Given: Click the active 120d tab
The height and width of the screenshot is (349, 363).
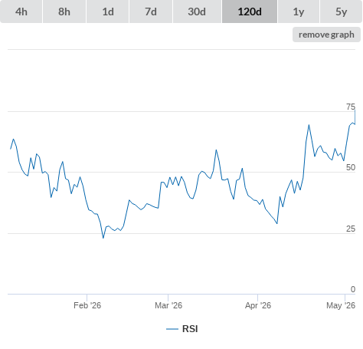Looking at the screenshot, I should coord(250,12).
